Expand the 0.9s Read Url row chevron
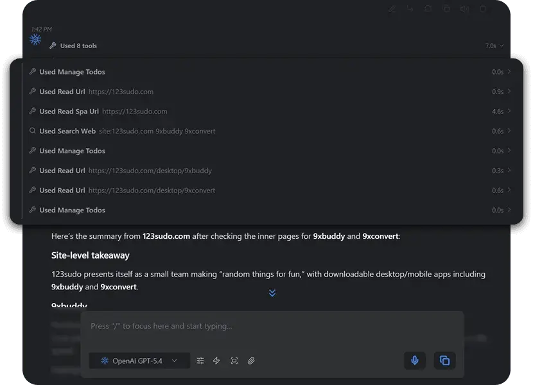Viewport: 533px width, 385px height. click(x=509, y=91)
